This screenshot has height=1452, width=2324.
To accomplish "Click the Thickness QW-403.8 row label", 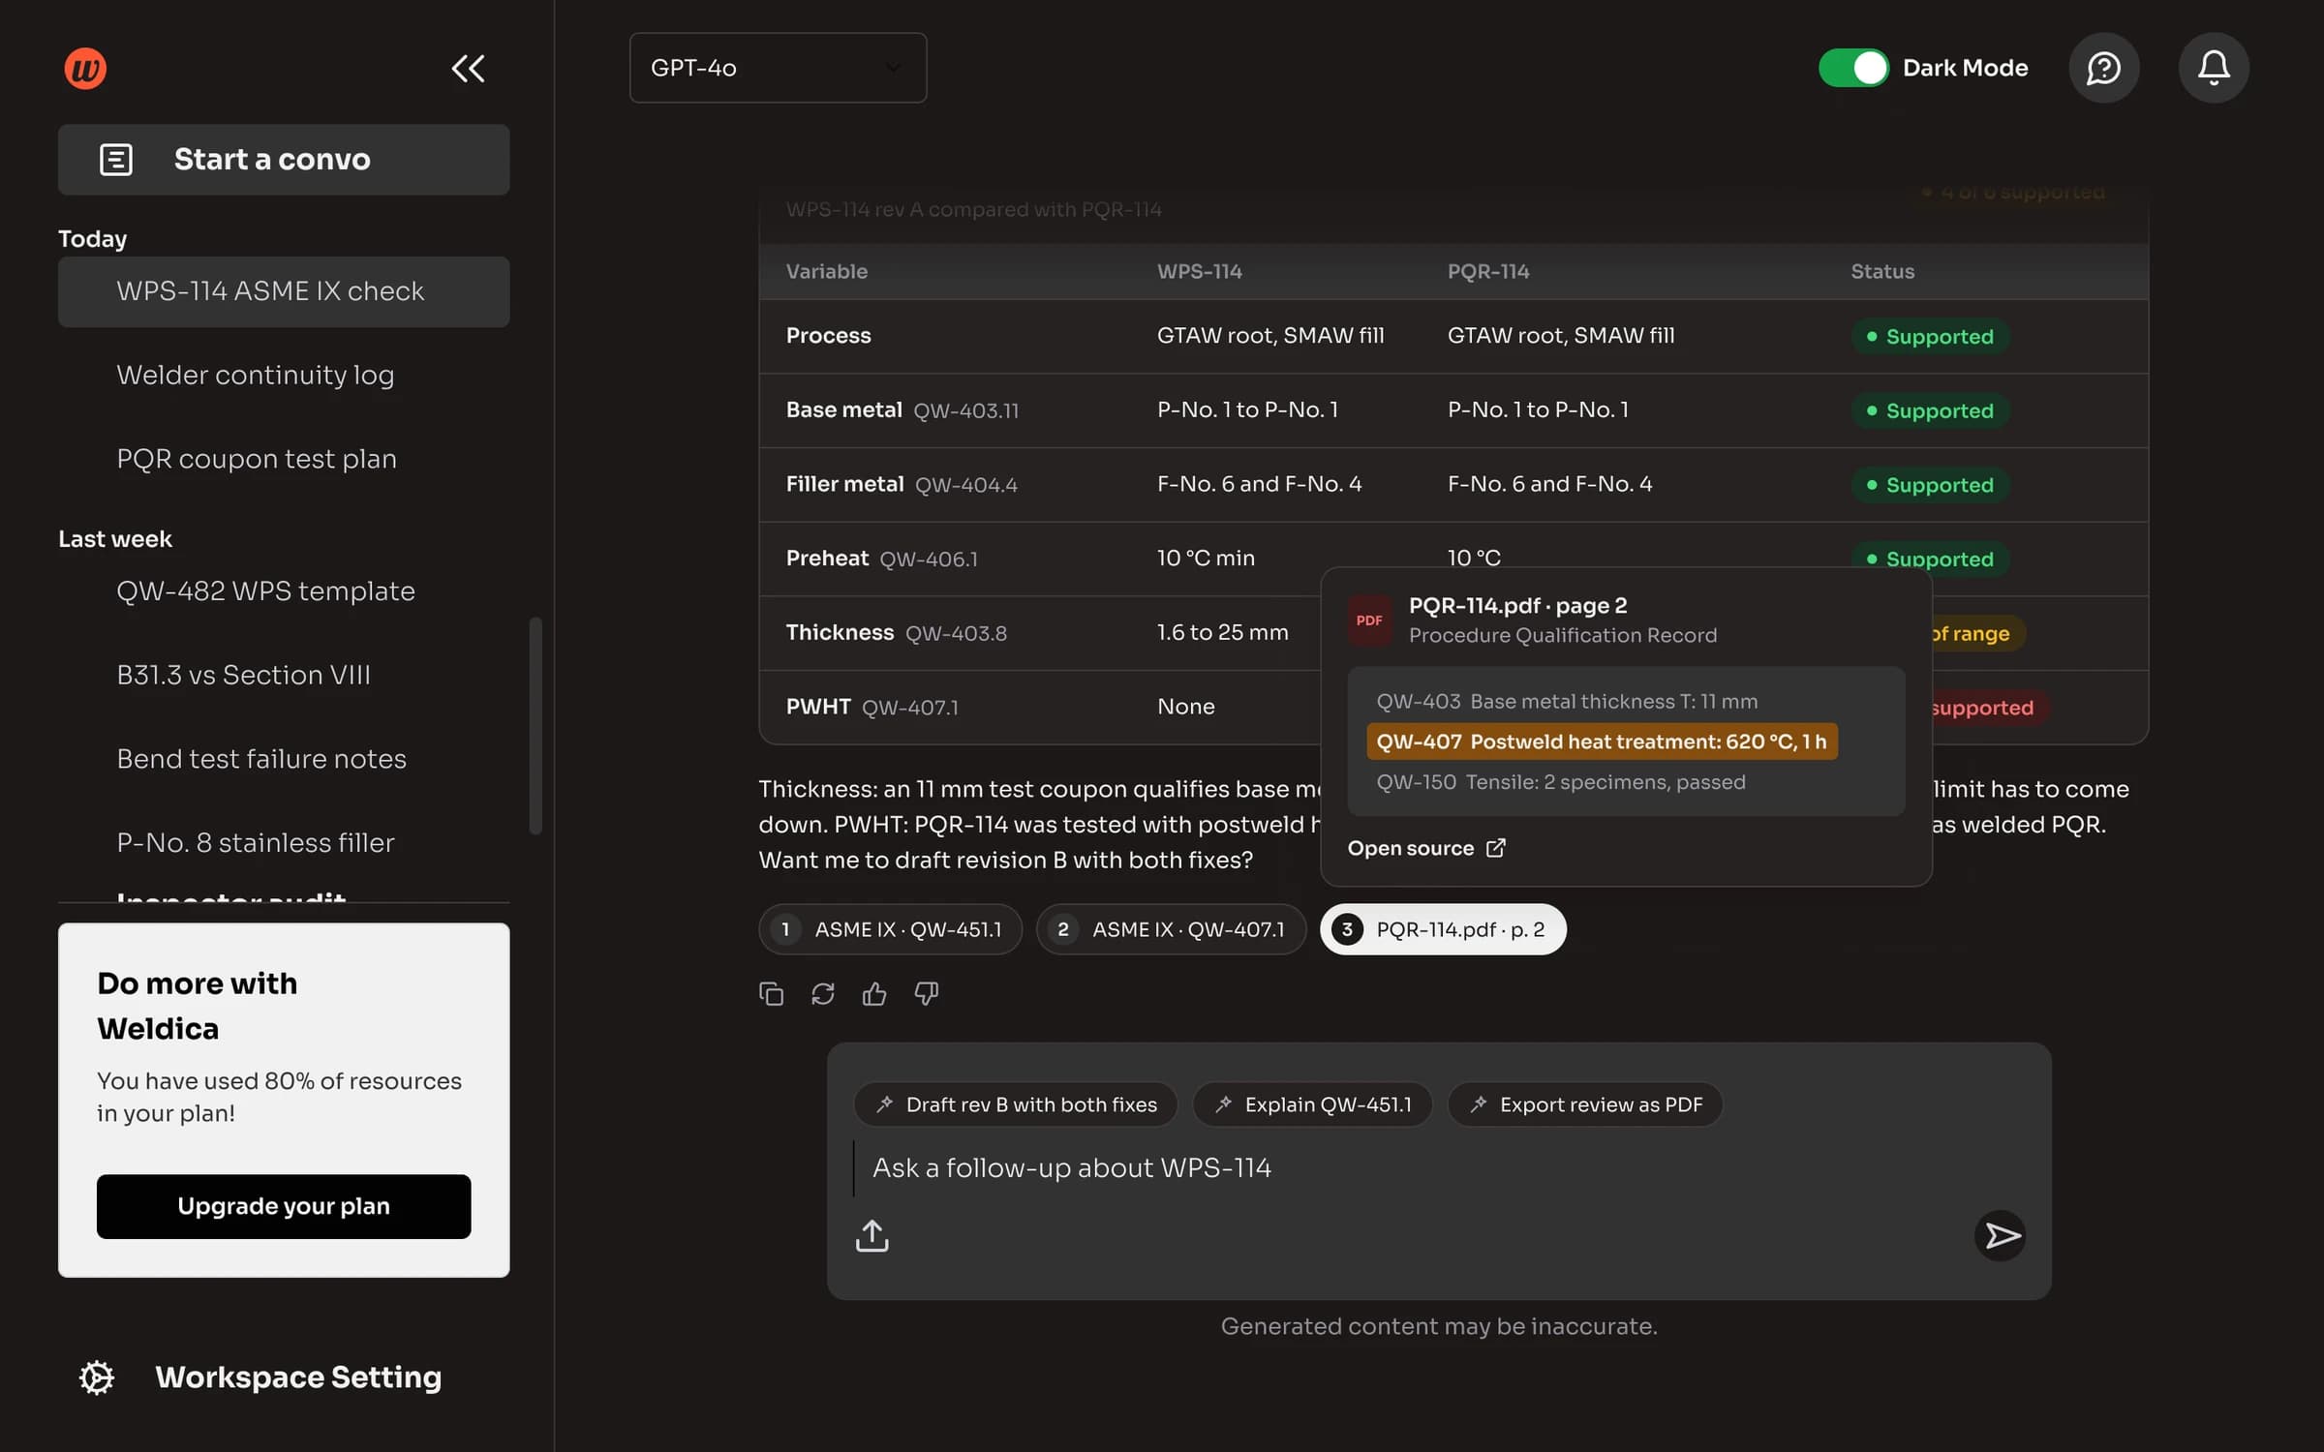I will coord(897,633).
